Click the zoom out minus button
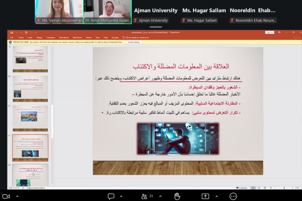The width and height of the screenshot is (302, 201). click(275, 188)
